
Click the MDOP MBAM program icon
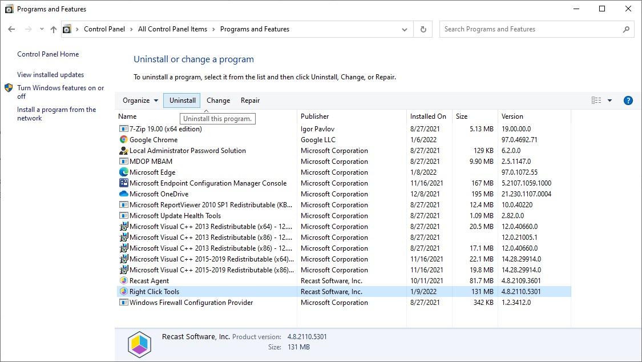[x=124, y=162]
